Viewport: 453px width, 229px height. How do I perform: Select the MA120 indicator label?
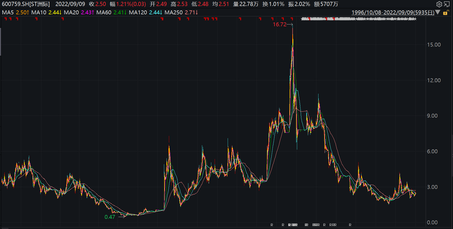(x=138, y=12)
